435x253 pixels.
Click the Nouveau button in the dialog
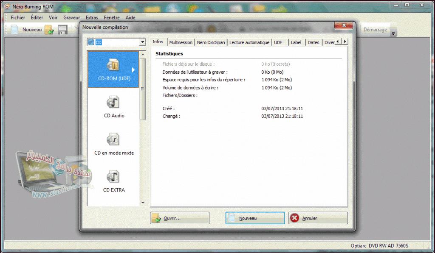(x=255, y=218)
